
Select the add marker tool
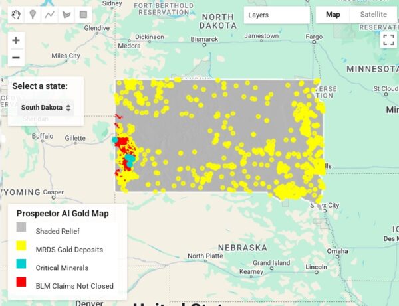tap(33, 15)
